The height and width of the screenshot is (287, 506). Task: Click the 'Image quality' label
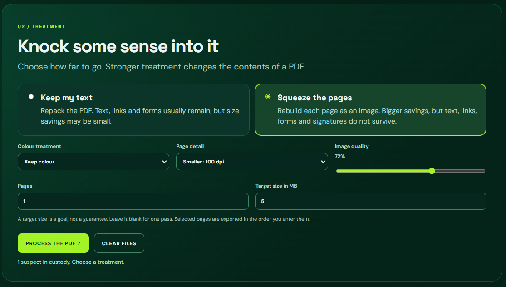(x=352, y=146)
